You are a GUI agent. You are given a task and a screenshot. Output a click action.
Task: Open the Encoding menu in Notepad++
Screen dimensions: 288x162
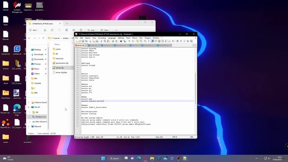pos(102,38)
